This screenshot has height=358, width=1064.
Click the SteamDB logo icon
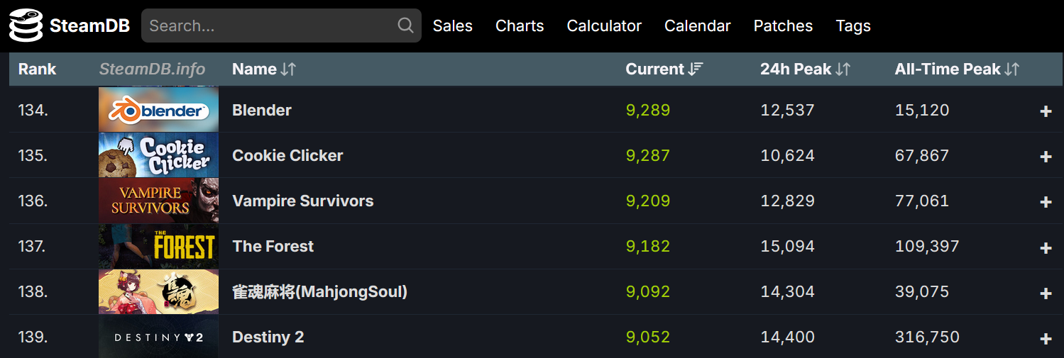(x=26, y=26)
